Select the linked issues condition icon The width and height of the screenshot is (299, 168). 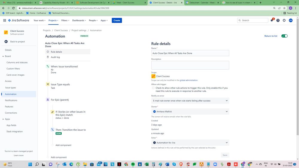click(52, 112)
